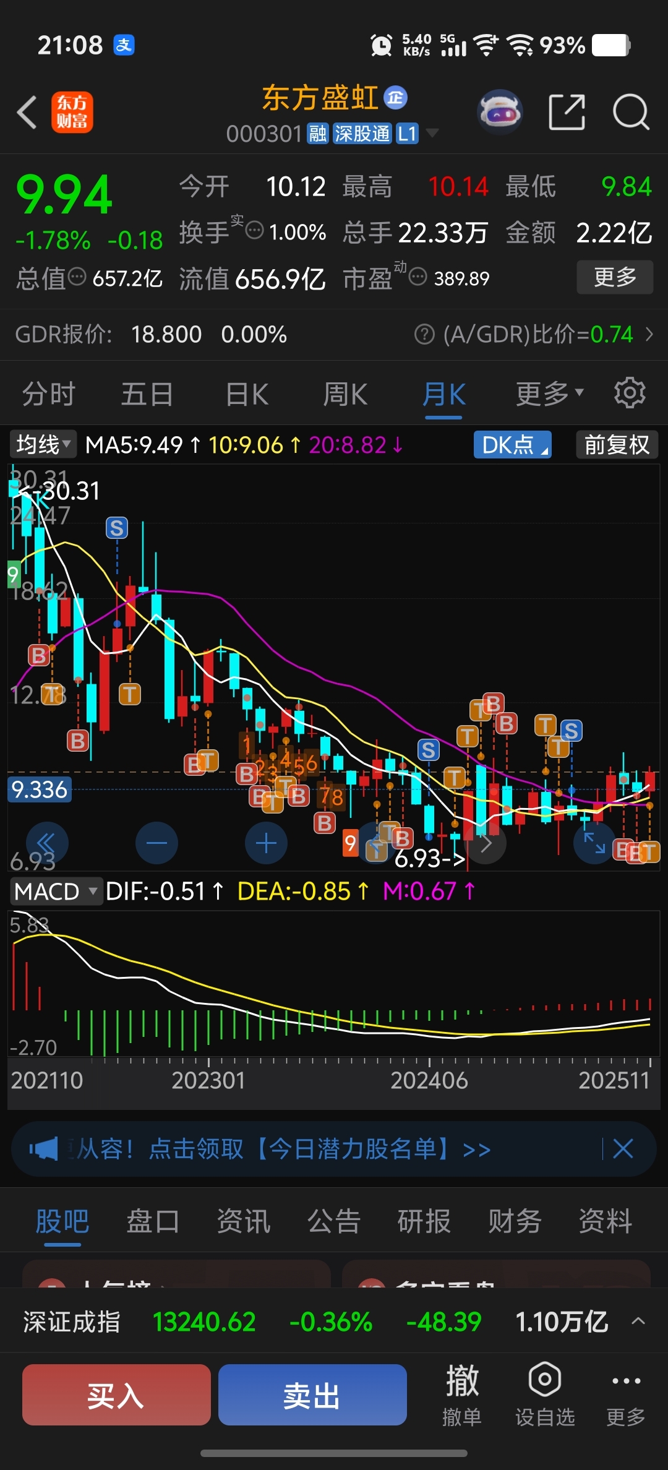
Task: Open the 均线 indicator dropdown
Action: click(x=43, y=444)
